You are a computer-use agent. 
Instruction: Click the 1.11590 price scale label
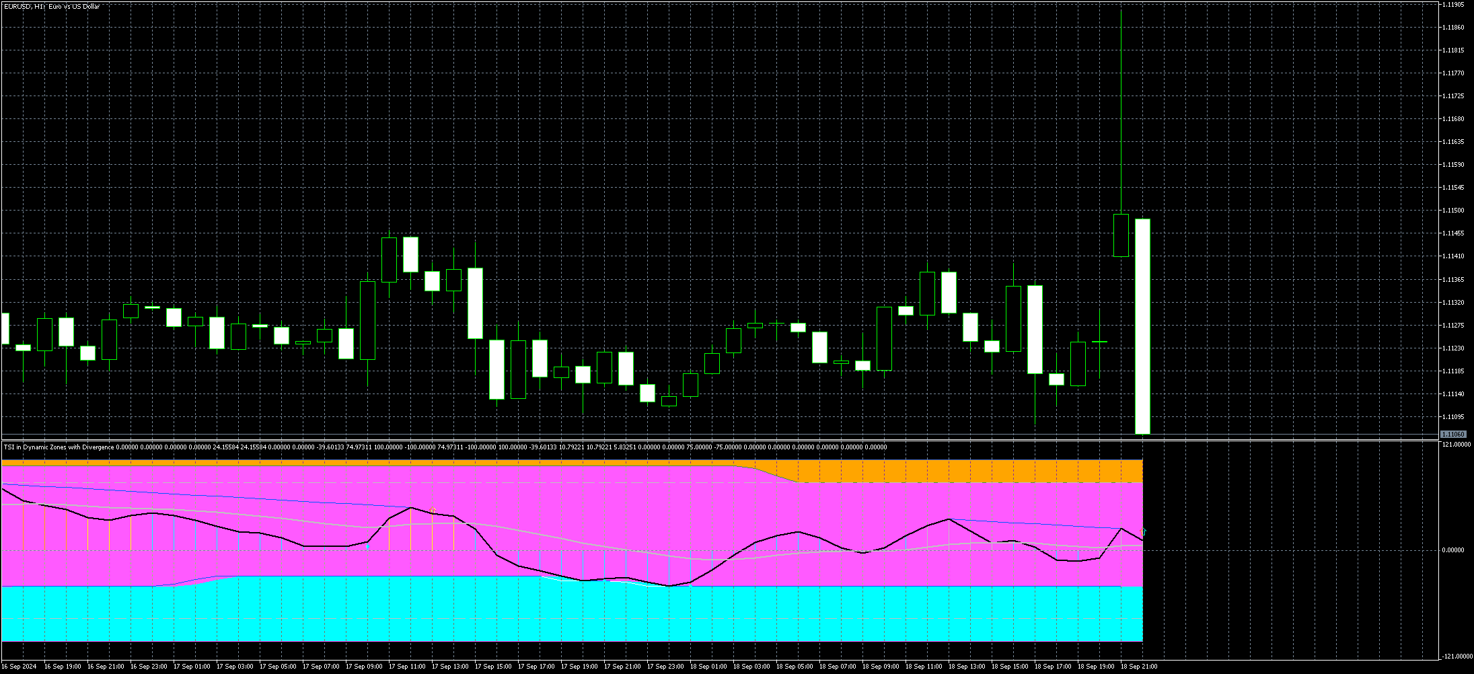tap(1453, 165)
